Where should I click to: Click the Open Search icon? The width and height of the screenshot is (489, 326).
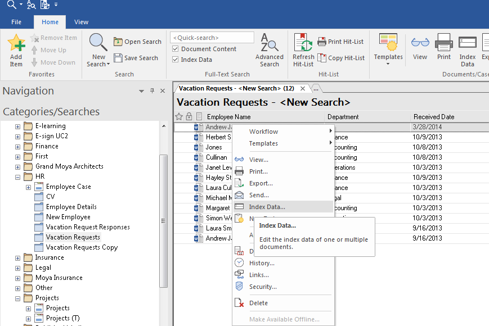click(x=118, y=42)
